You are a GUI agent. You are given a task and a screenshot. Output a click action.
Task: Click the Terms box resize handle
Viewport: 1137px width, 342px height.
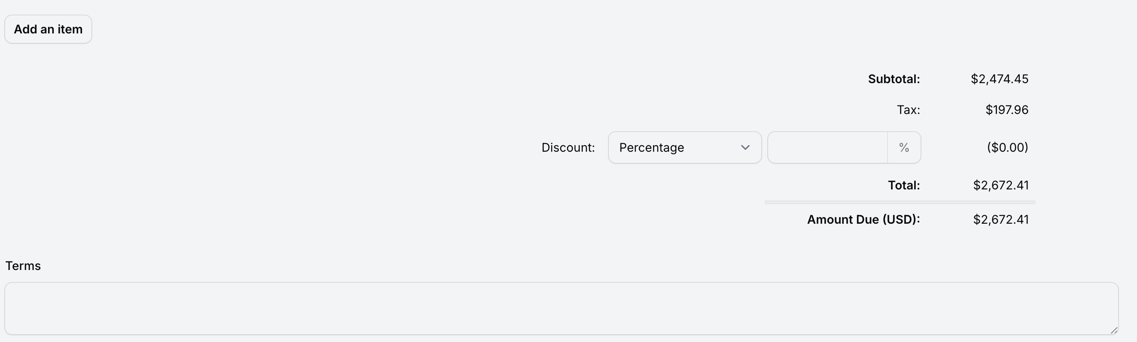1114,330
